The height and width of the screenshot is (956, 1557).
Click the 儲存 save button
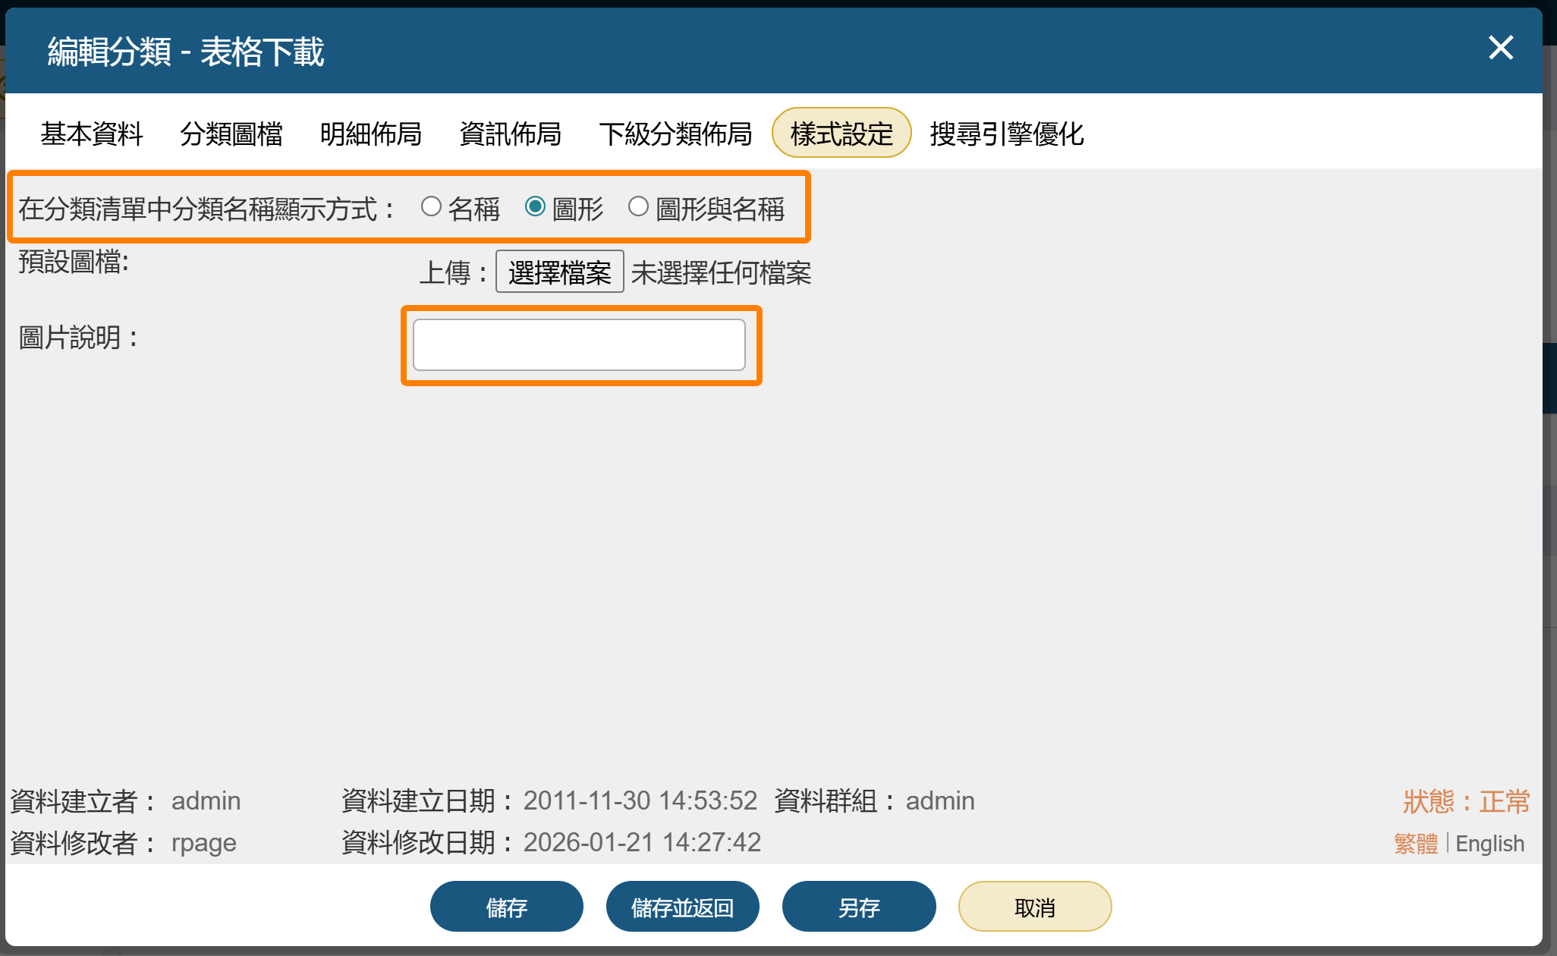pyautogui.click(x=506, y=906)
